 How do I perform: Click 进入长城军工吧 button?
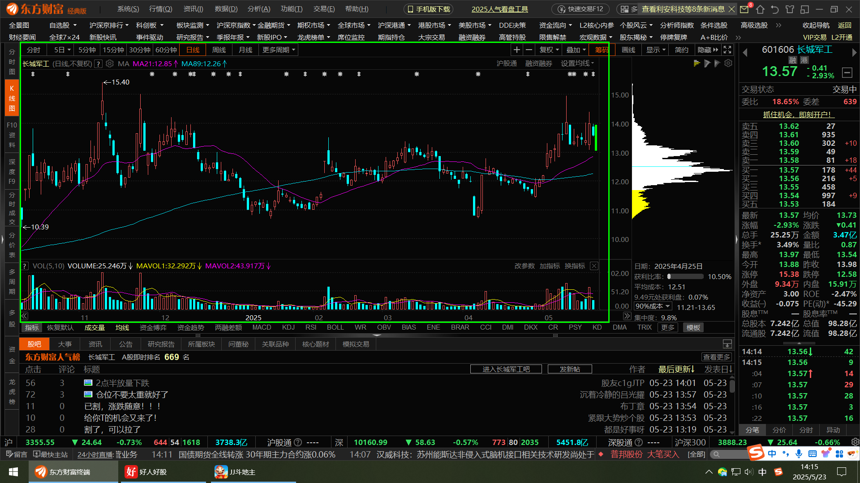click(506, 369)
